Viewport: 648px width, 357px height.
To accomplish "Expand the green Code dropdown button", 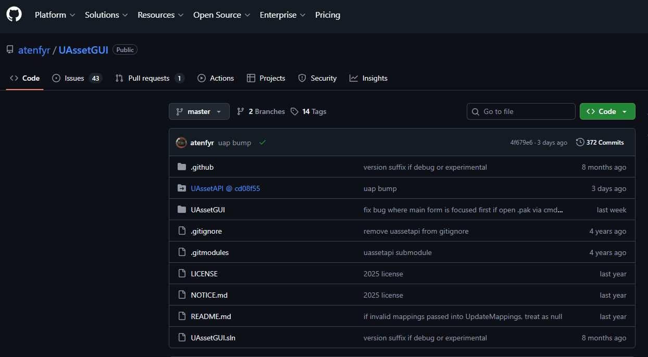I will (x=607, y=111).
